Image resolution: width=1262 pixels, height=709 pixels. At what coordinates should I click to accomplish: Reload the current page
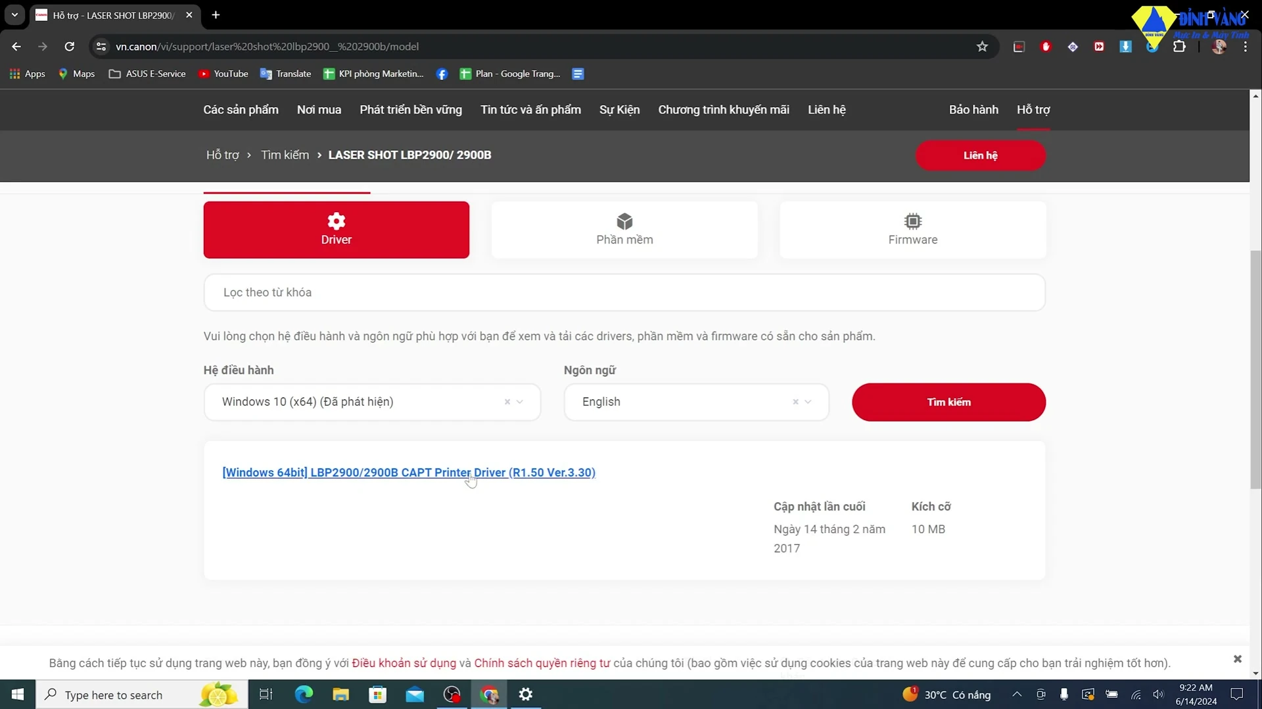[69, 47]
